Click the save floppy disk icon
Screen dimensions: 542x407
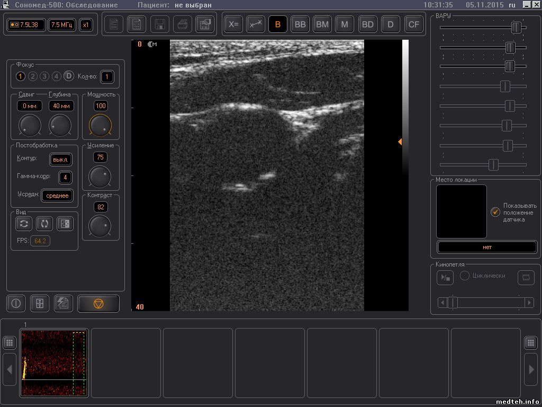coord(159,24)
